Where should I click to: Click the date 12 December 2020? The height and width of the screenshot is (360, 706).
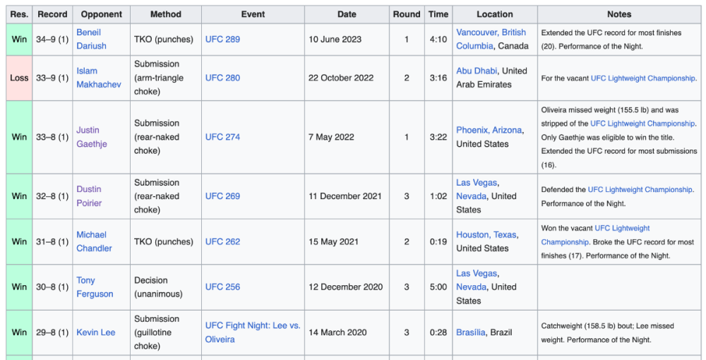[345, 287]
